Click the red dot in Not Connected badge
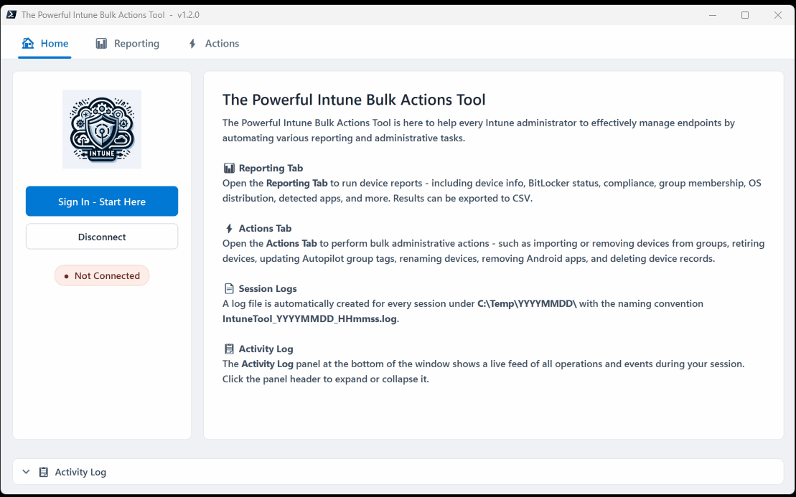The image size is (796, 497). (67, 276)
